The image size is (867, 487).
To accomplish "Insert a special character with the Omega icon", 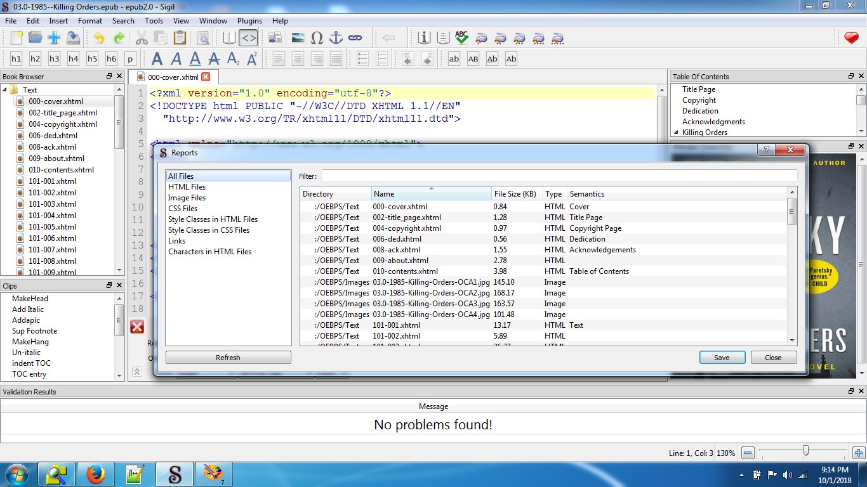I will [317, 38].
